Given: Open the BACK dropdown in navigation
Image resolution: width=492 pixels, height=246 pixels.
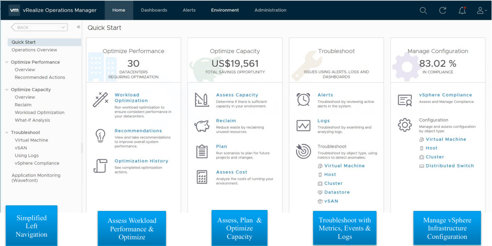Looking at the screenshot, I should pos(39,27).
